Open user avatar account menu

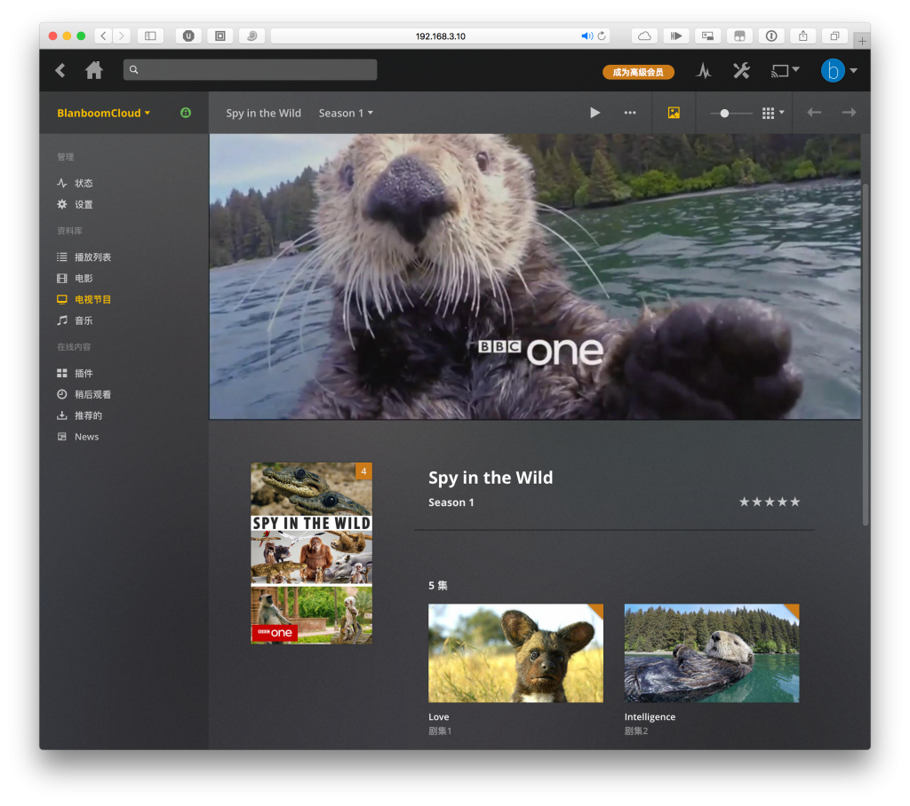pos(839,71)
